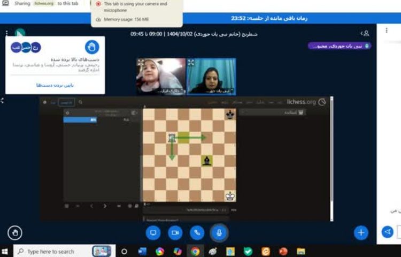
Task: Open the analysis panel gear settings
Action: click(67, 113)
